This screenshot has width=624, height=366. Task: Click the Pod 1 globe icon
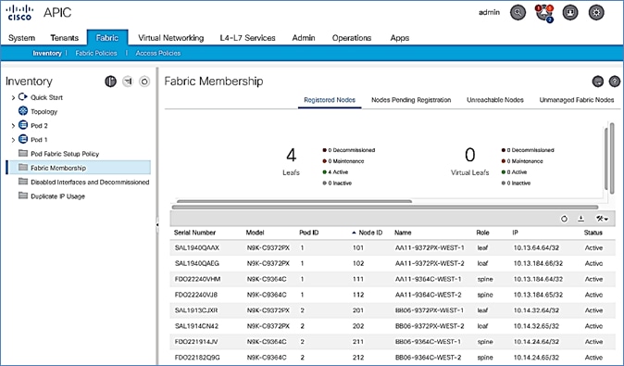(x=23, y=139)
